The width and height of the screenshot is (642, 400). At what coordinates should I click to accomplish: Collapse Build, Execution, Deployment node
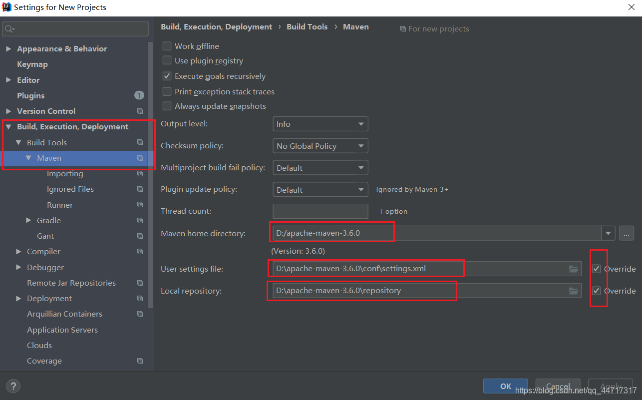tap(8, 127)
